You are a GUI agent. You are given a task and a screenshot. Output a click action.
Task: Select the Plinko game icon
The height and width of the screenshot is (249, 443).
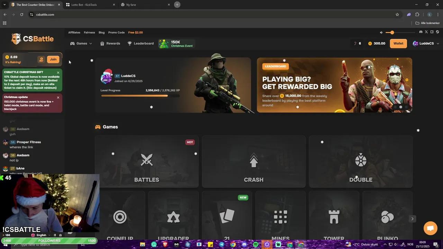[x=387, y=217]
